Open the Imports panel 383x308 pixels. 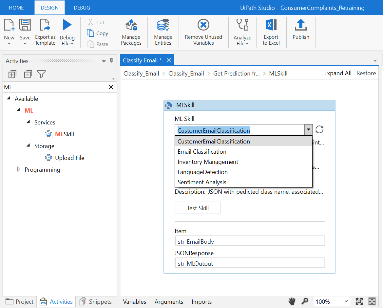(x=201, y=302)
